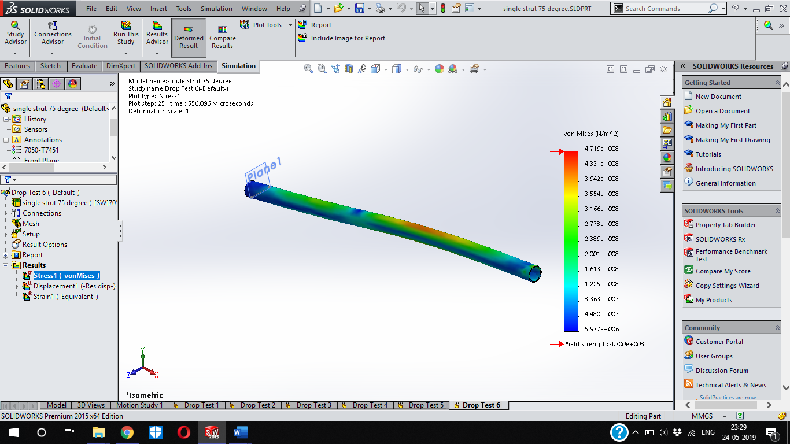Collapse the SOLIDWORKS Tools section
Viewport: 790px width, 444px height.
tap(777, 211)
